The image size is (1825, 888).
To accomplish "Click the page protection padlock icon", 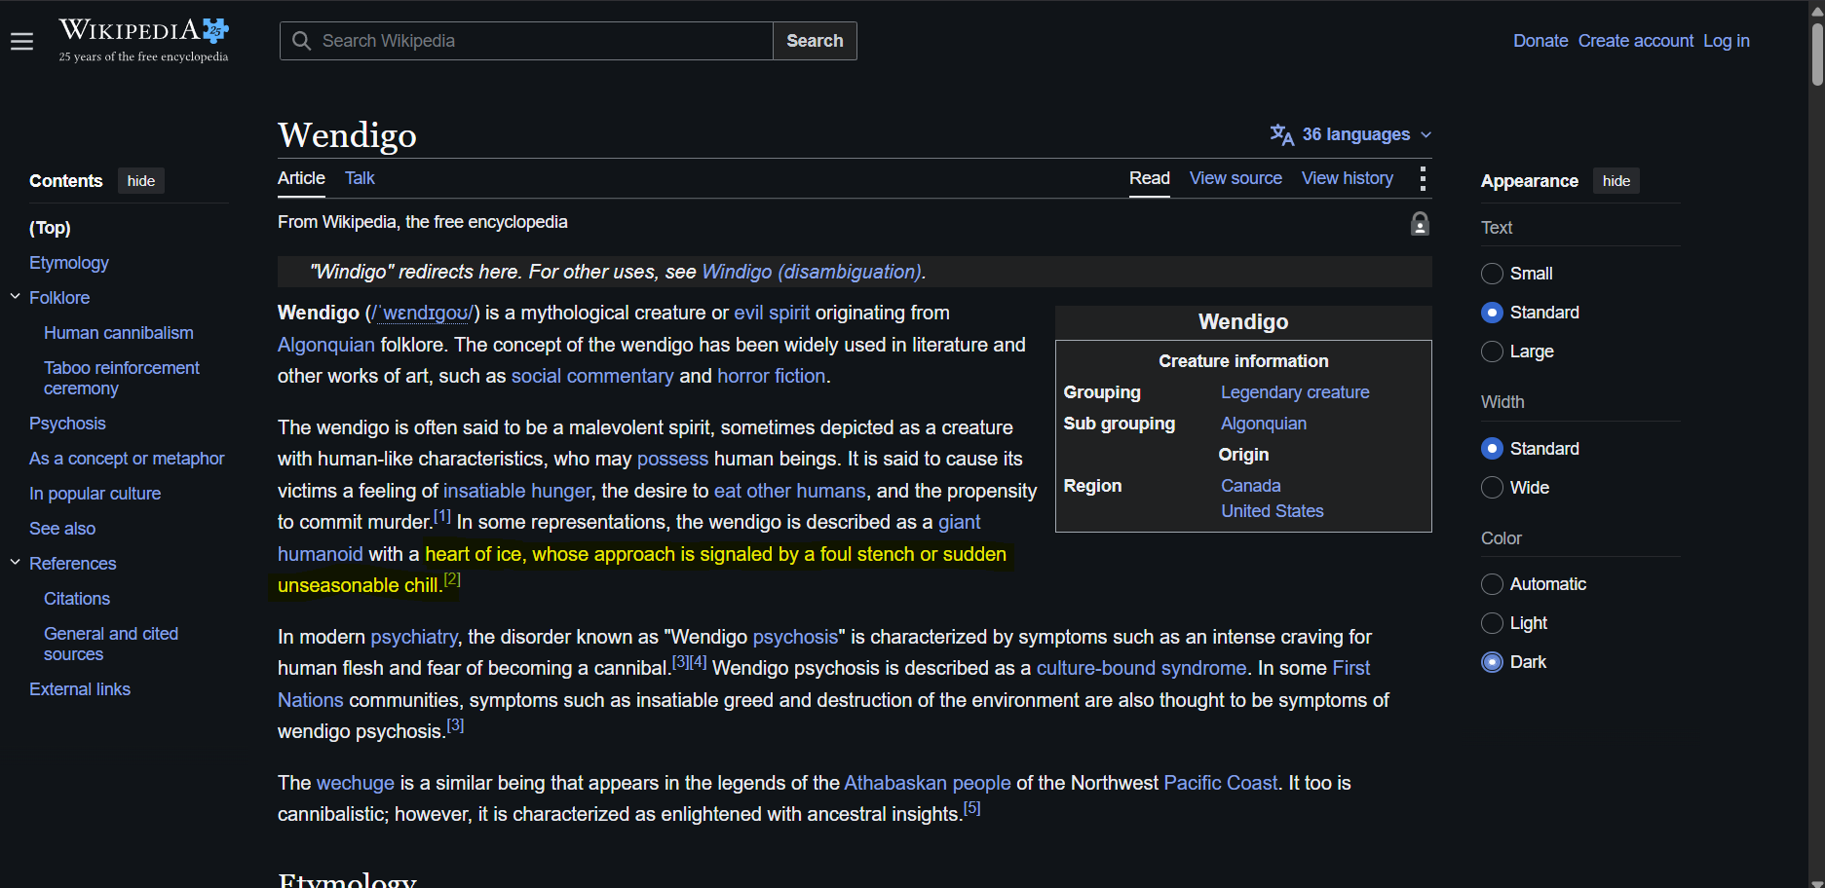I will (x=1420, y=224).
